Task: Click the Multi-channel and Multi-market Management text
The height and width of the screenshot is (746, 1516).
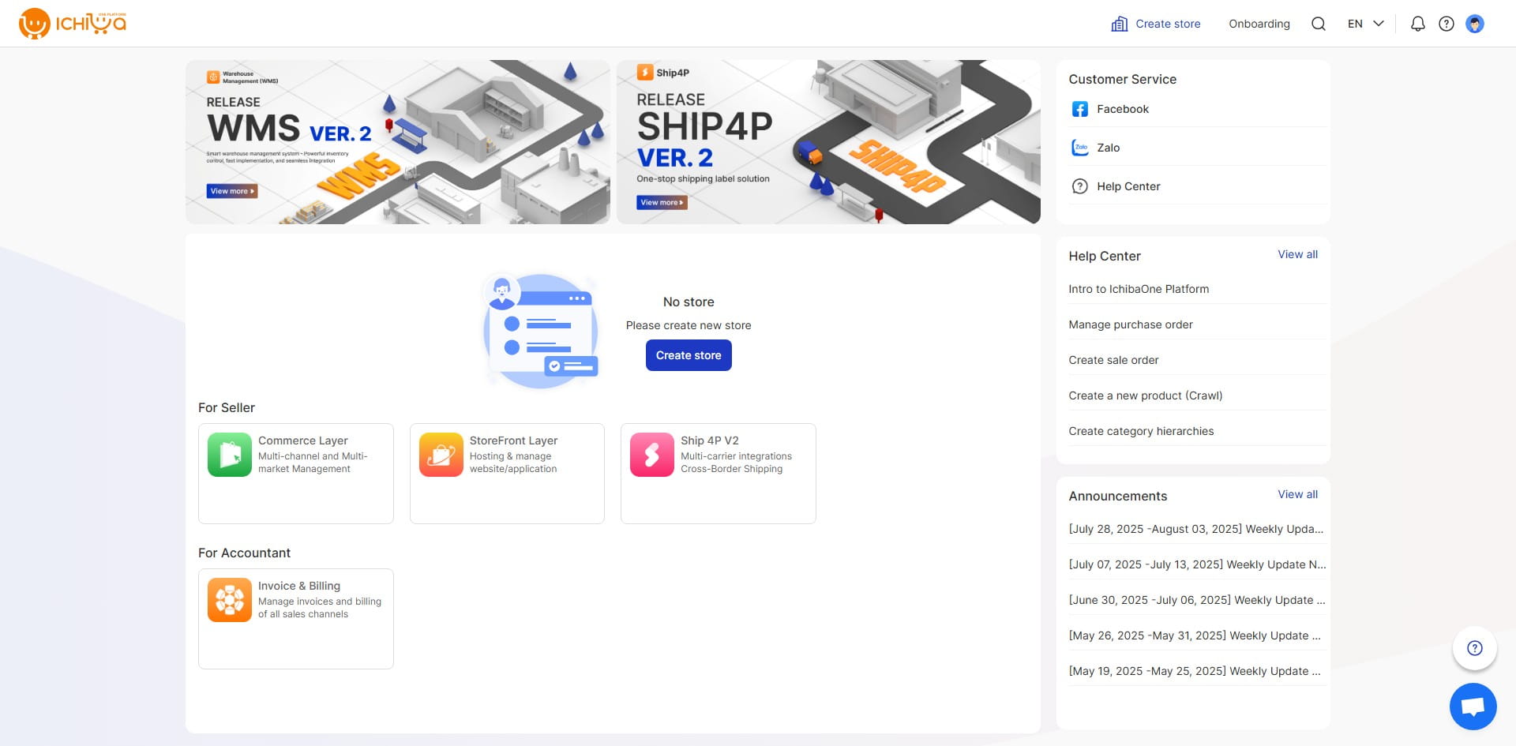Action: 313,463
